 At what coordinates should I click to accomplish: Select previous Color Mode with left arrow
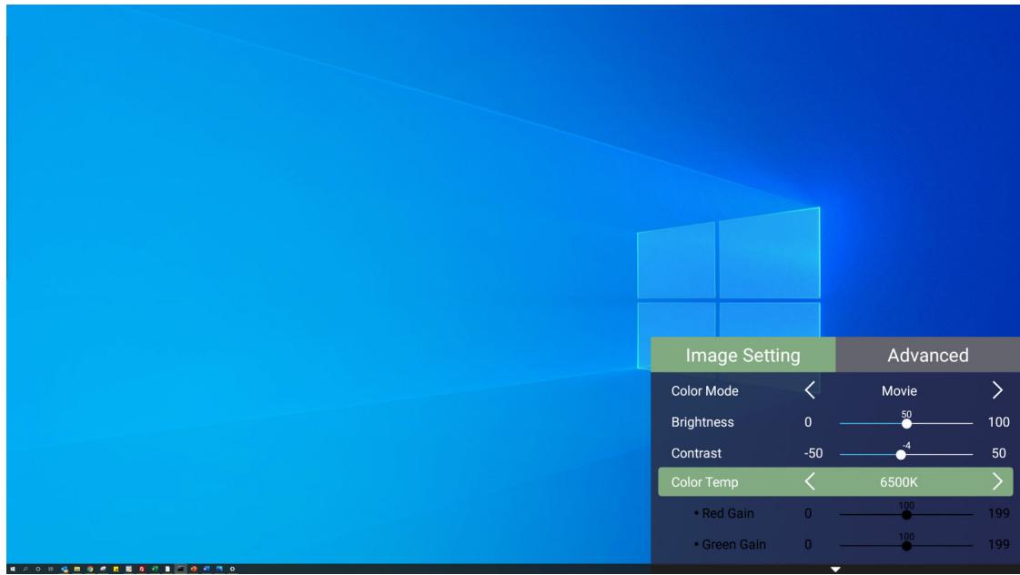point(810,390)
